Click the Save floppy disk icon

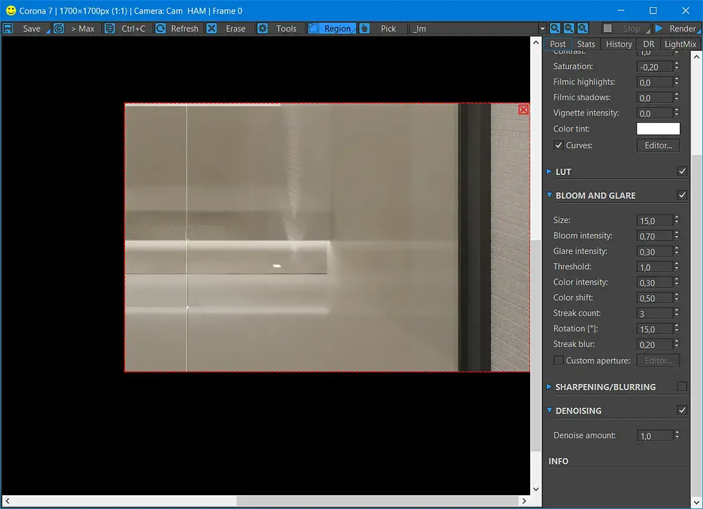(x=8, y=28)
